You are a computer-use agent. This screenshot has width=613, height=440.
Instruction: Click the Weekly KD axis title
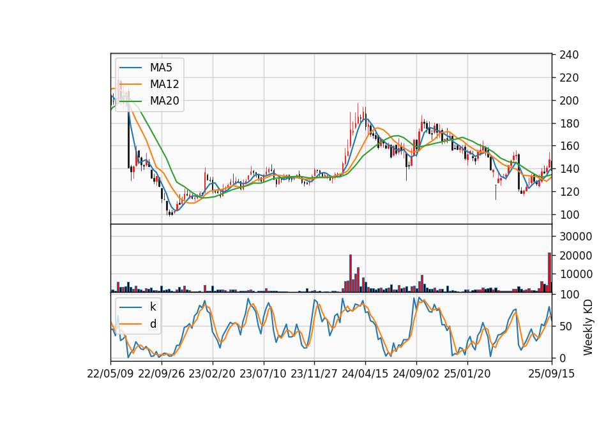588,328
